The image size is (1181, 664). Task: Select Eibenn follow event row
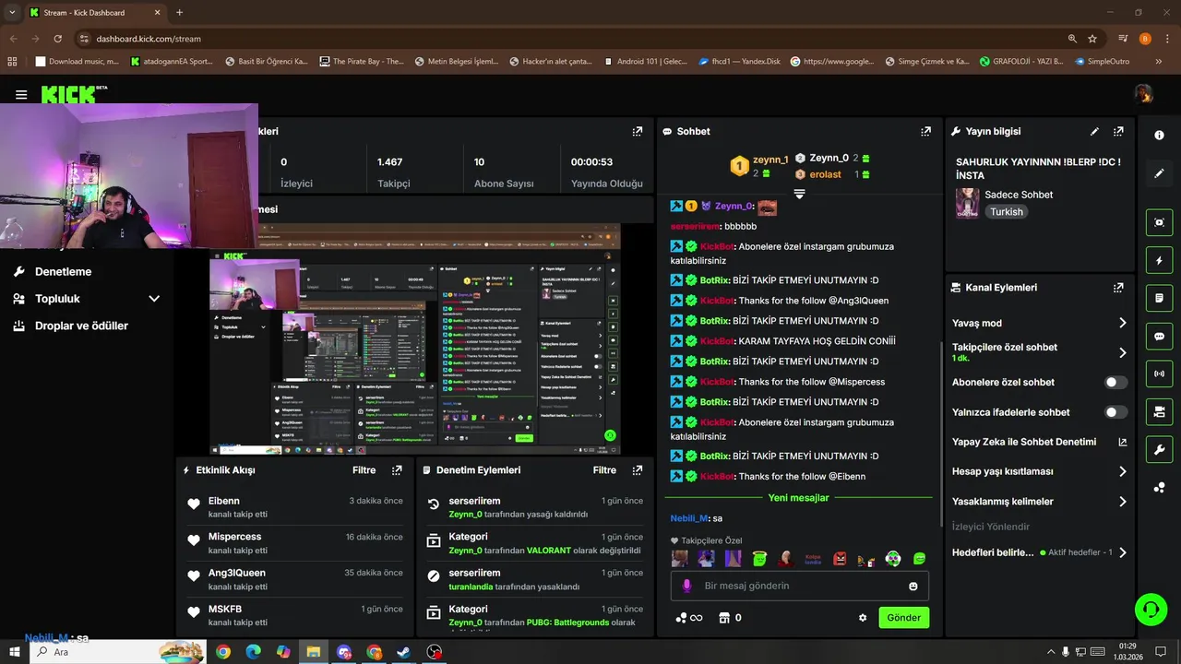294,506
